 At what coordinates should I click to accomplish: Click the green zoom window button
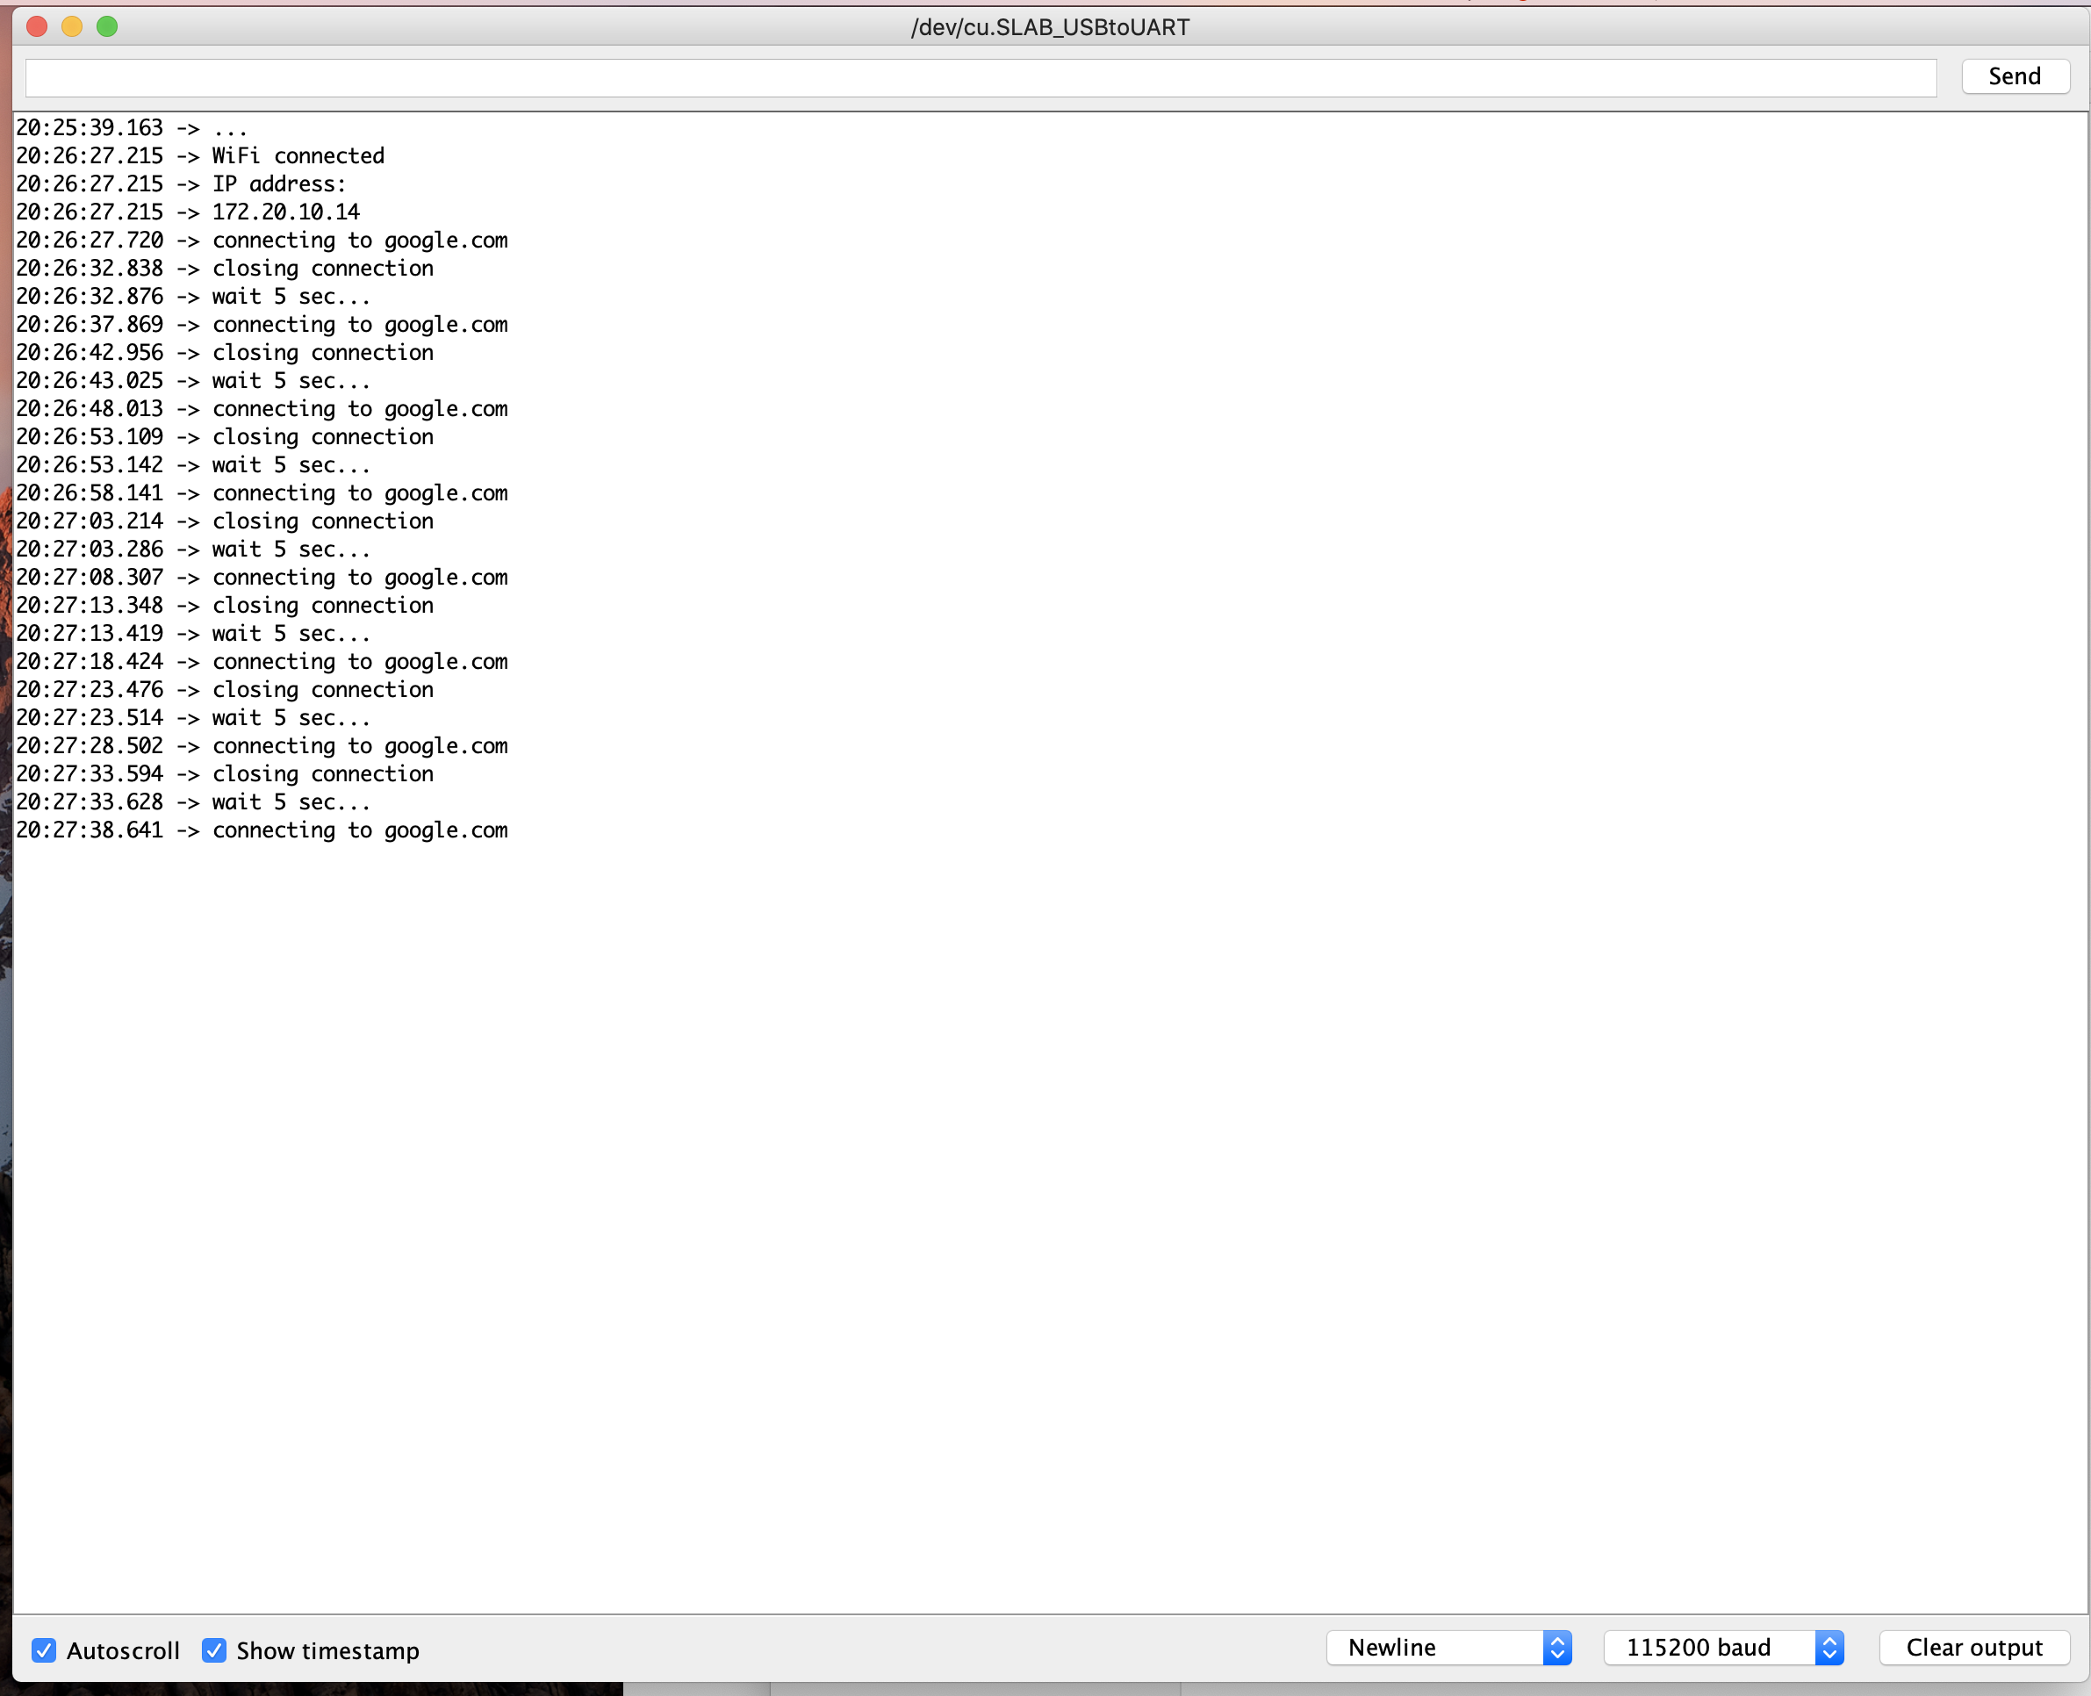(x=107, y=26)
